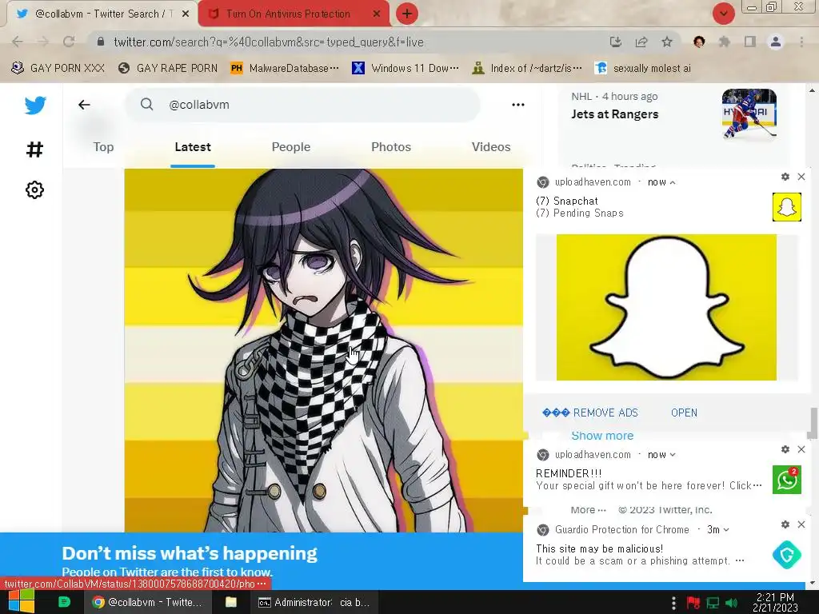
Task: Open settings gear on Snapchat notification
Action: pyautogui.click(x=785, y=177)
